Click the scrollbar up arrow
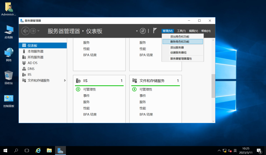 point(213,40)
